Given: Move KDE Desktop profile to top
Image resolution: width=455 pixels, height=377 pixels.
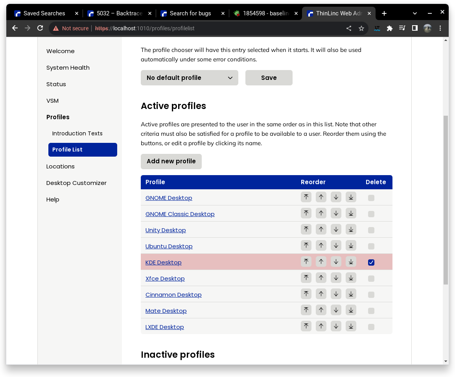Looking at the screenshot, I should tap(306, 262).
